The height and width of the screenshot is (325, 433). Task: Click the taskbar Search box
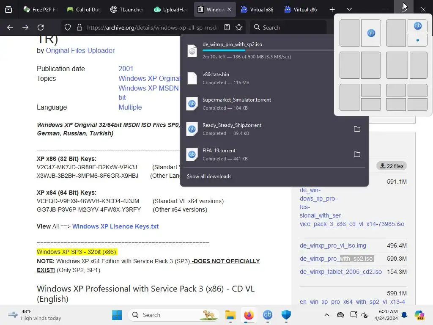coord(173,315)
